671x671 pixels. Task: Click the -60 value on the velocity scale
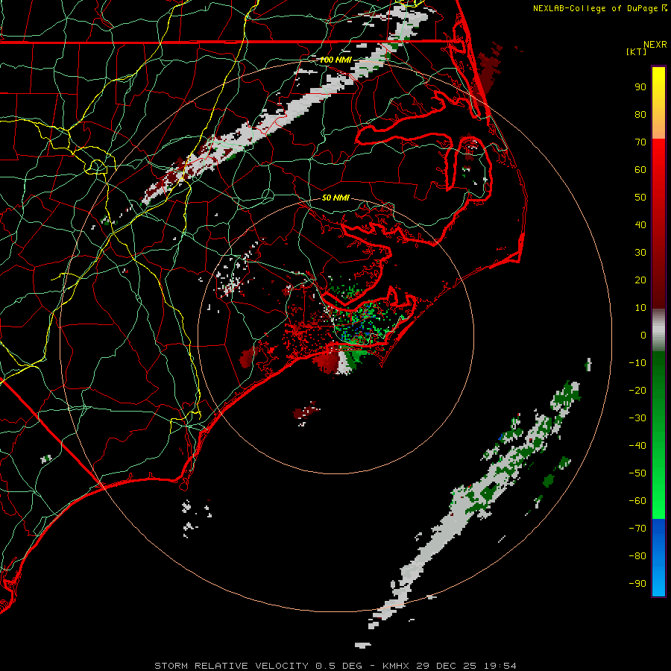coord(637,501)
